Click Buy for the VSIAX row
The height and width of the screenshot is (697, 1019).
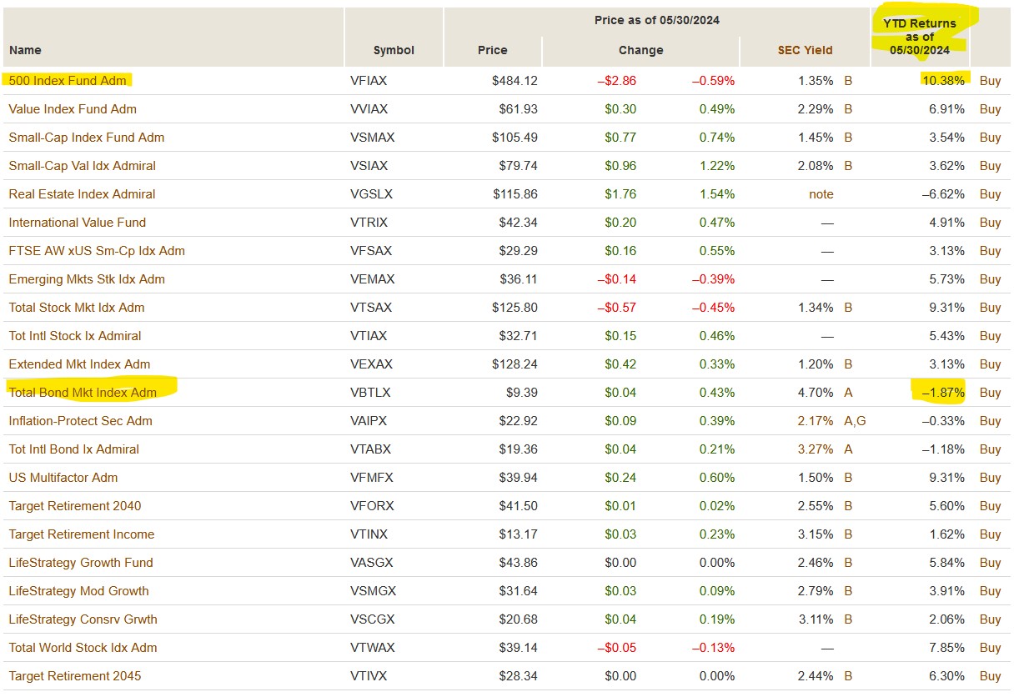[x=990, y=166]
